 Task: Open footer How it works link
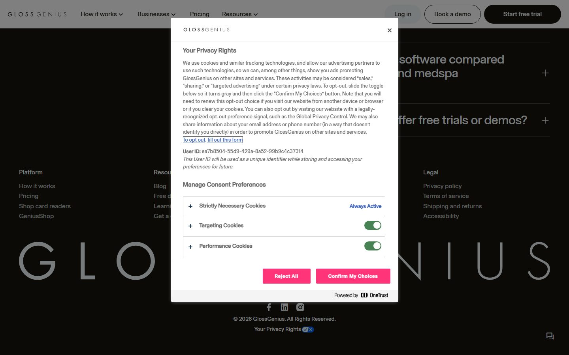[37, 186]
